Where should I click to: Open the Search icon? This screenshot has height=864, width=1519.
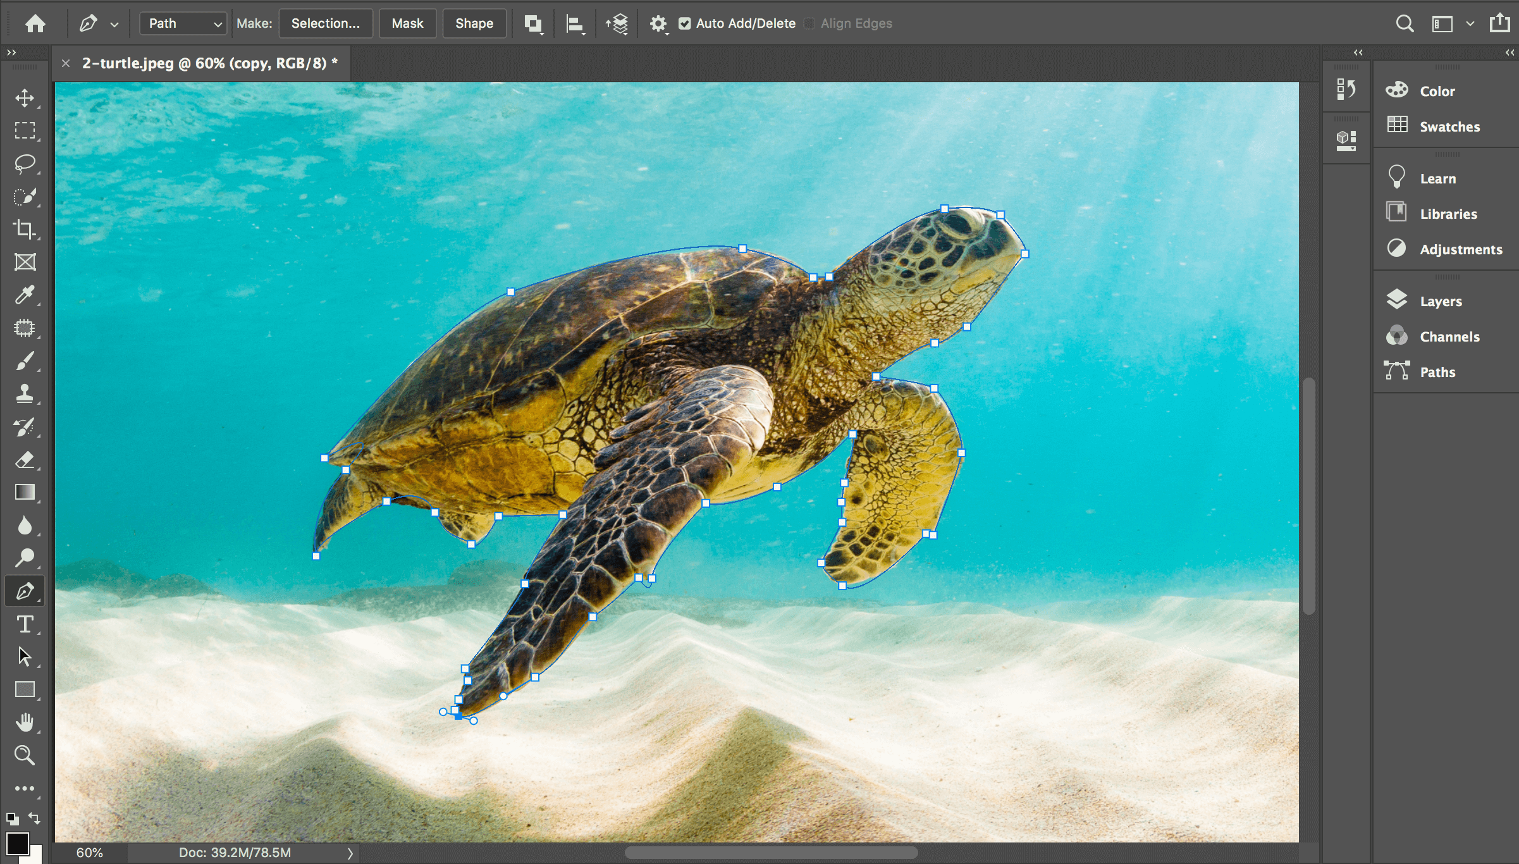1405,24
